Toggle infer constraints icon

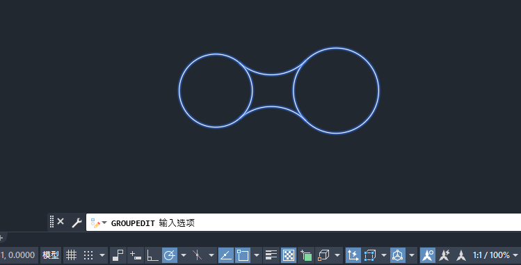118,255
